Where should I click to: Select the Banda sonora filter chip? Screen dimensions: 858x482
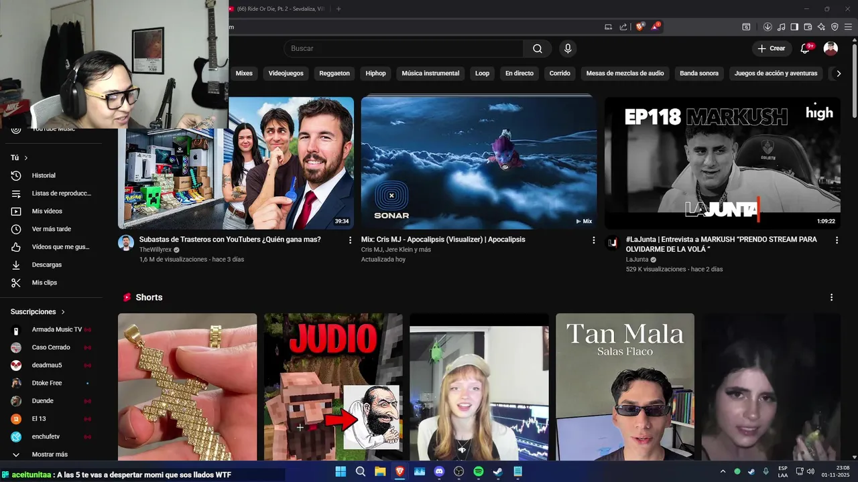[x=699, y=74]
